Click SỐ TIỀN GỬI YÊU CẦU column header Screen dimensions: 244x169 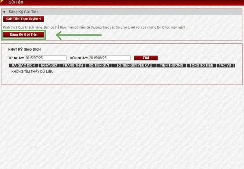click(x=134, y=65)
